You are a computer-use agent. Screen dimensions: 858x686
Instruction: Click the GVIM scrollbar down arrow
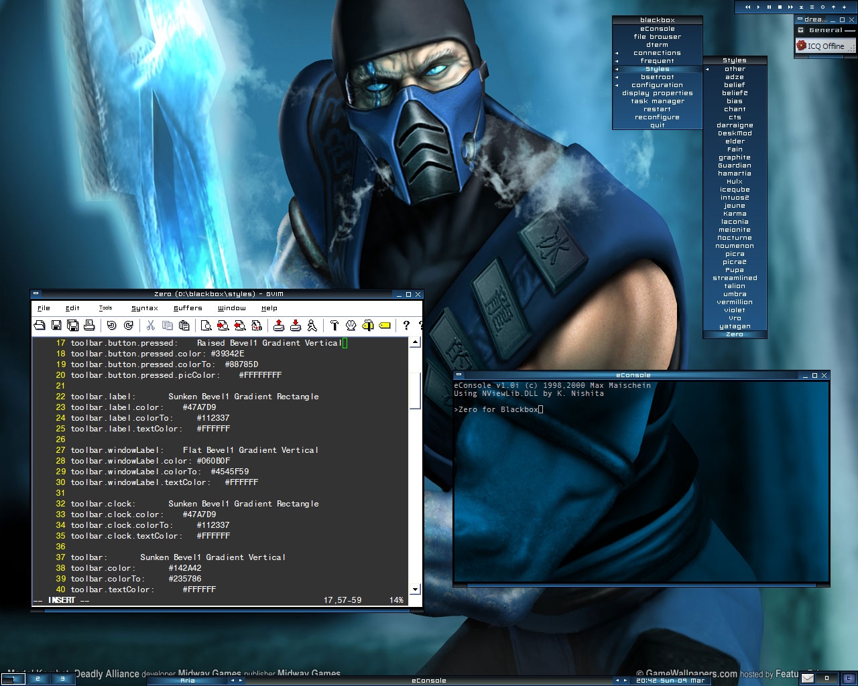pos(415,590)
